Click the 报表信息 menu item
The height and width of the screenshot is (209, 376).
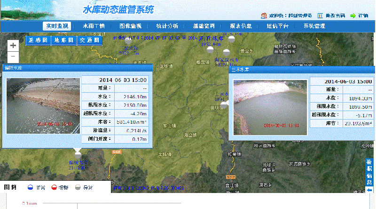point(241,26)
